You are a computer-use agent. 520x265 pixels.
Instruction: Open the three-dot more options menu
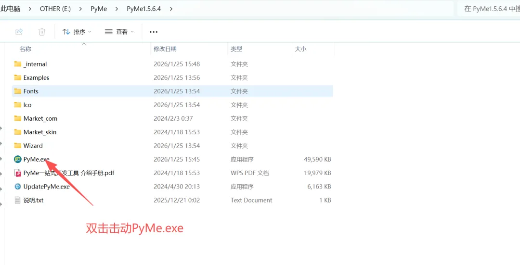[154, 32]
